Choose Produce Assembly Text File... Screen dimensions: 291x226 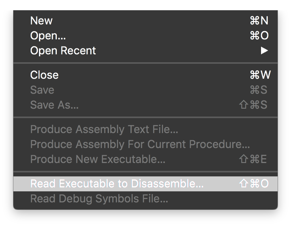[104, 130]
